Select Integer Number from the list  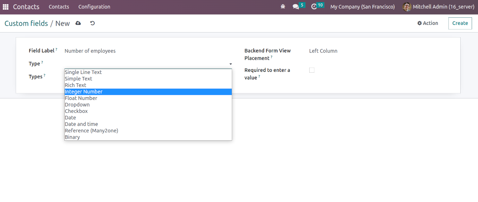(x=84, y=92)
